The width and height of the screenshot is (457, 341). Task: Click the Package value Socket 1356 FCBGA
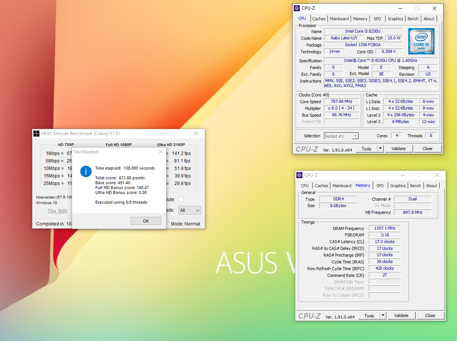363,45
